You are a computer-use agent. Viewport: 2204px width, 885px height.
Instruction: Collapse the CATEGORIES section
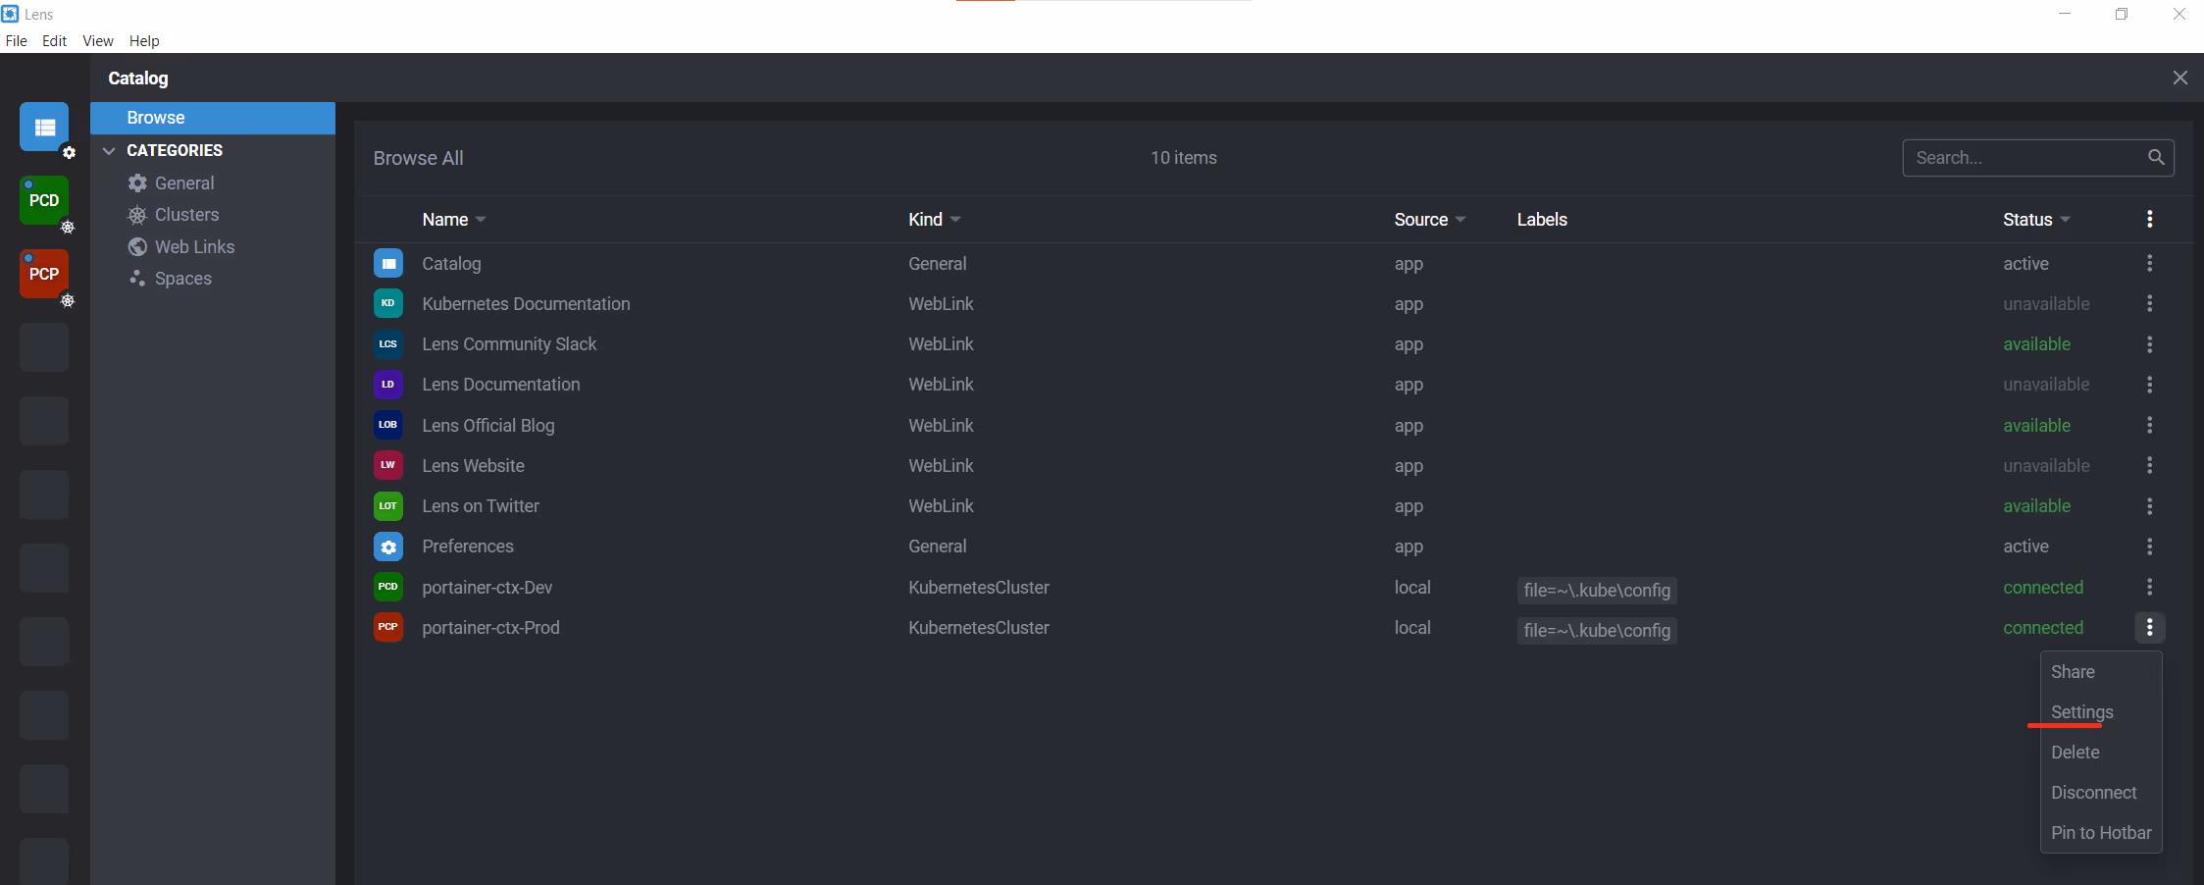coord(110,150)
